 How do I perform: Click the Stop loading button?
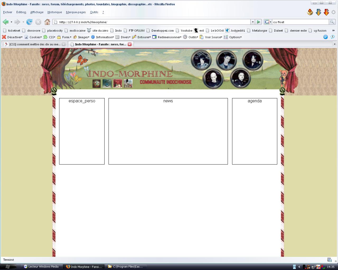pyautogui.click(x=38, y=22)
